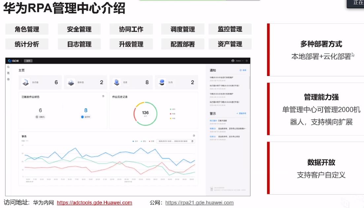Click the slide title 华为RPA管理中心介绍
This screenshot has width=364, height=208.
click(64, 8)
